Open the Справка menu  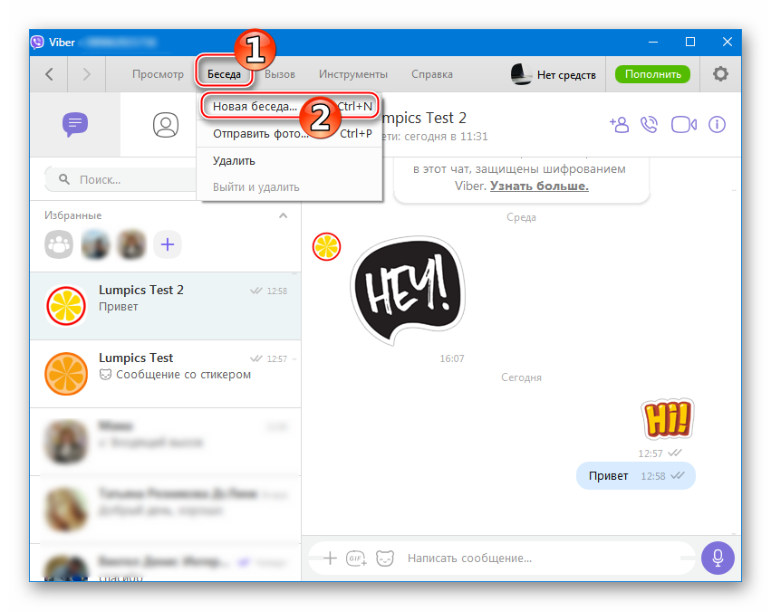[x=432, y=74]
